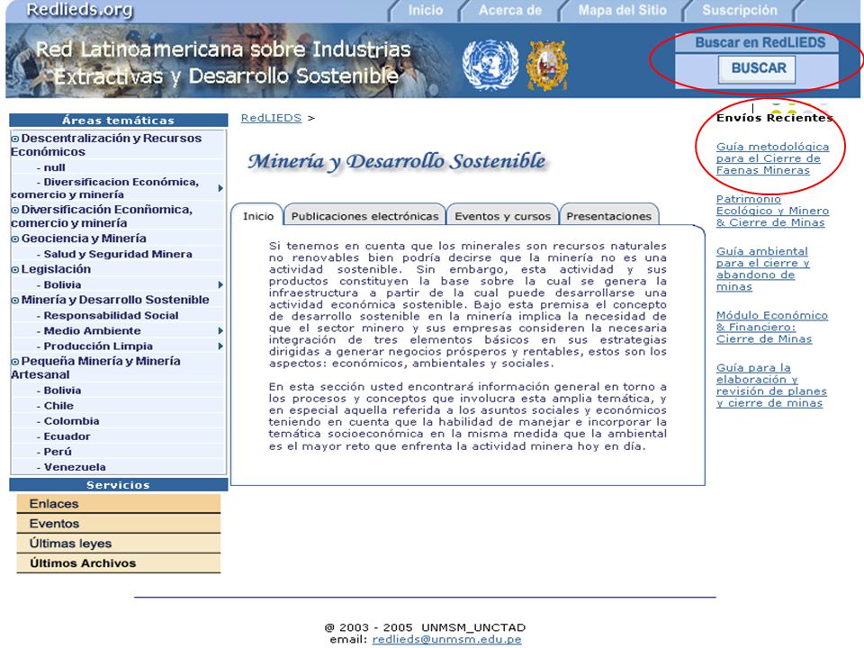Viewport: 864px width, 648px height.
Task: Open the Últimos Archivos service button
Action: [119, 563]
